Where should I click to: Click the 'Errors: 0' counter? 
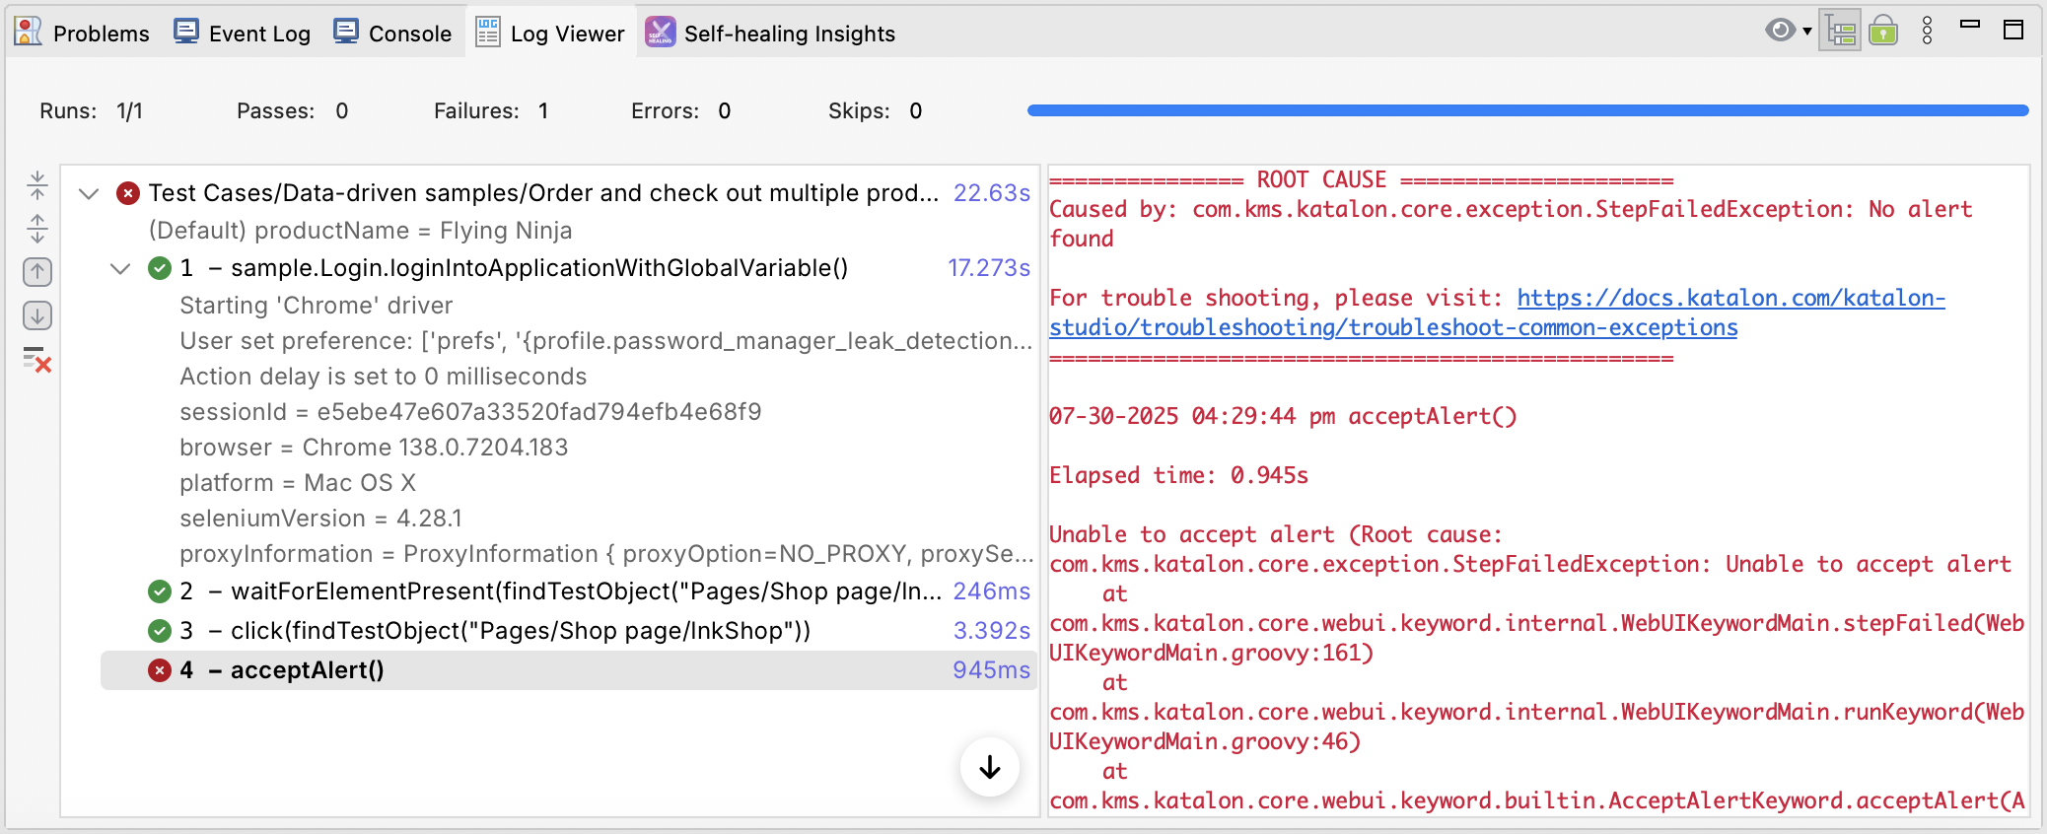click(680, 110)
